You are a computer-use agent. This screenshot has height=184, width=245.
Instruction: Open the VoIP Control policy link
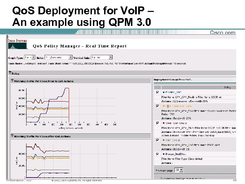pyautogui.click(x=173, y=140)
